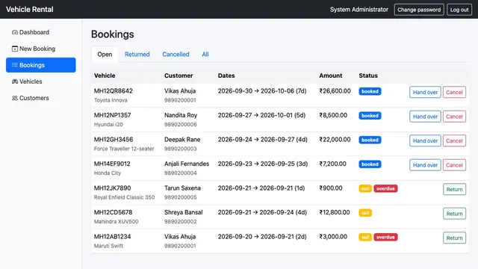Log out of the system
The image size is (478, 269).
coord(459,10)
